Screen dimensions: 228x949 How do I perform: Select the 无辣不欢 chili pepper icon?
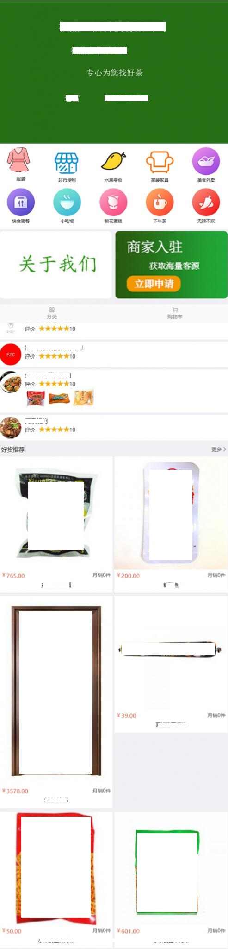(x=206, y=202)
